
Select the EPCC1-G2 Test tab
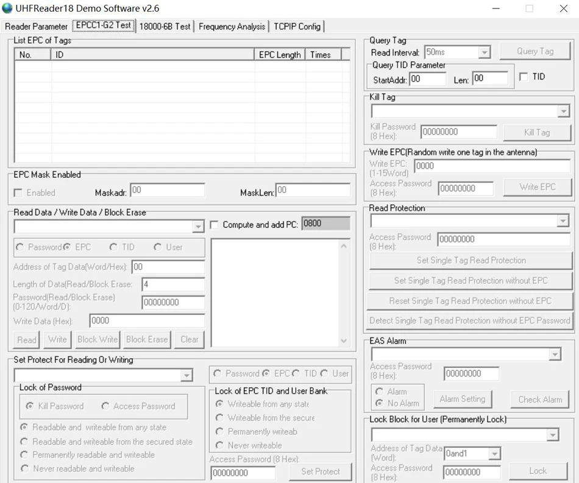click(104, 25)
